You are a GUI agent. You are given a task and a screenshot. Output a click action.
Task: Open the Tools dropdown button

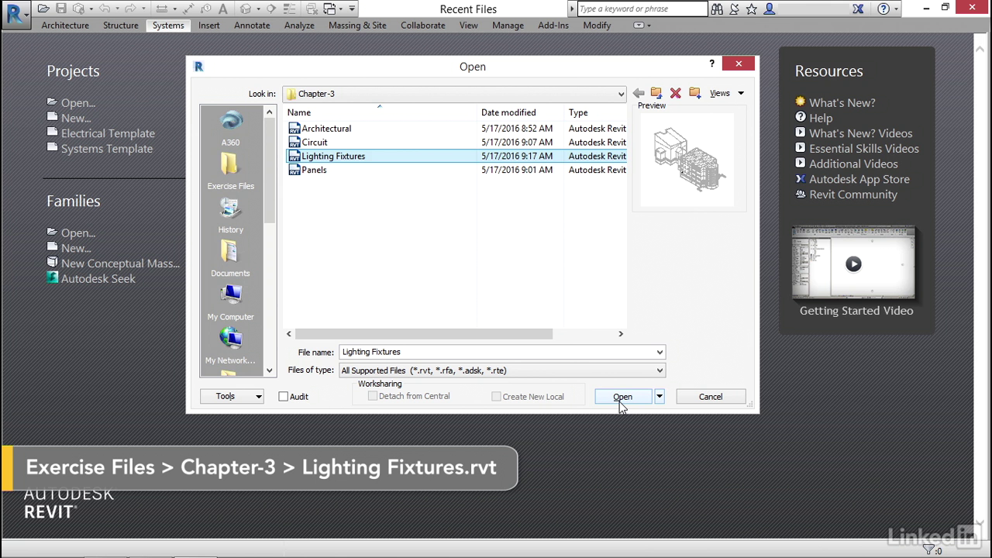coord(232,397)
